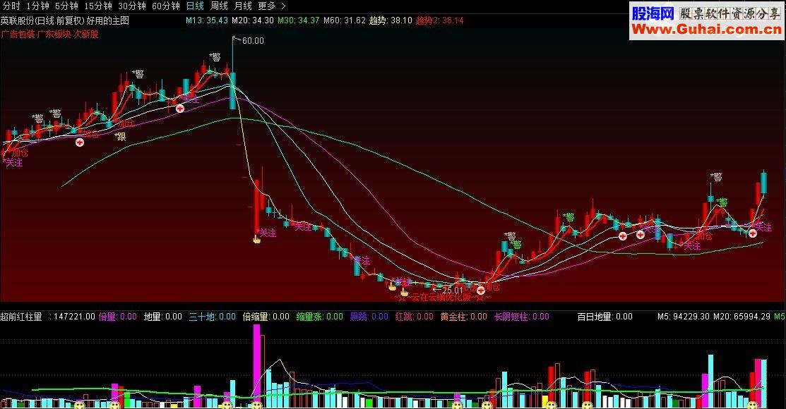
Task: Select the 1分钟 timeframe
Action: (38, 6)
